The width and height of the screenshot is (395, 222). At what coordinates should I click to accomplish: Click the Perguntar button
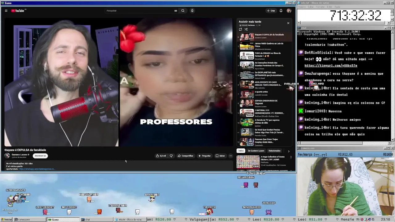click(x=204, y=156)
